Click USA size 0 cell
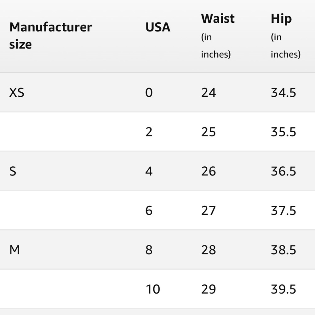Viewport: 315px width, 315px height. tap(149, 93)
